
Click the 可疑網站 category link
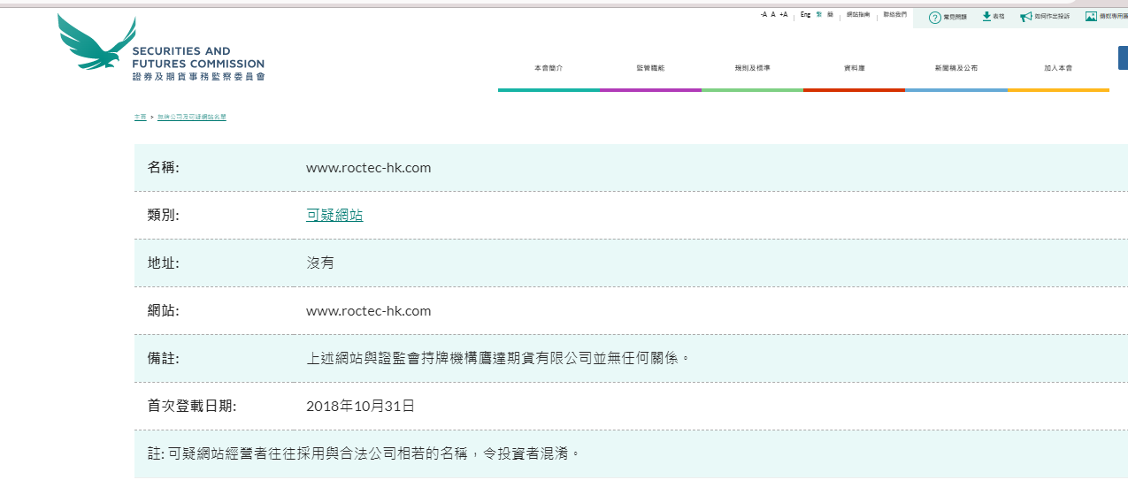[334, 215]
